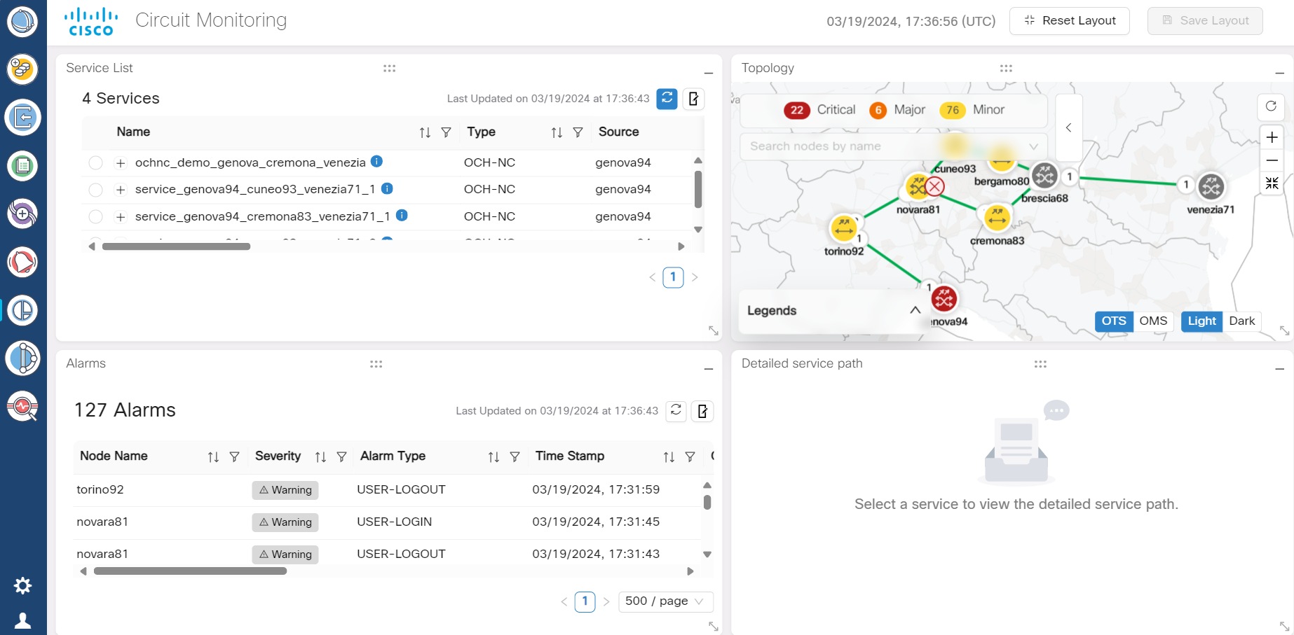Screen dimensions: 1294x635
Task: Select ochnc_demo_genova_cremona_venezia radio button
Action: tap(96, 162)
